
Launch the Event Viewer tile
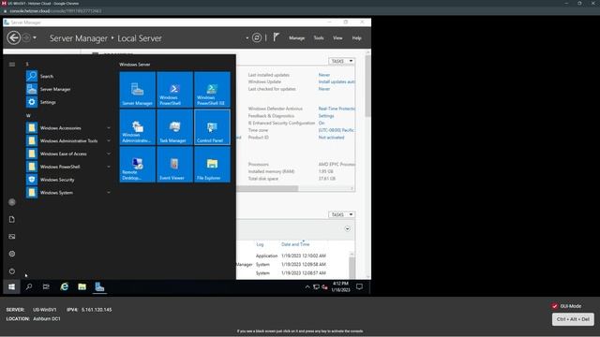click(174, 165)
